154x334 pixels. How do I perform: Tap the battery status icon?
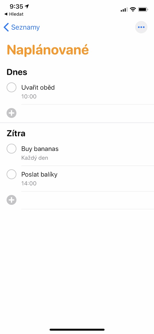coord(143,9)
